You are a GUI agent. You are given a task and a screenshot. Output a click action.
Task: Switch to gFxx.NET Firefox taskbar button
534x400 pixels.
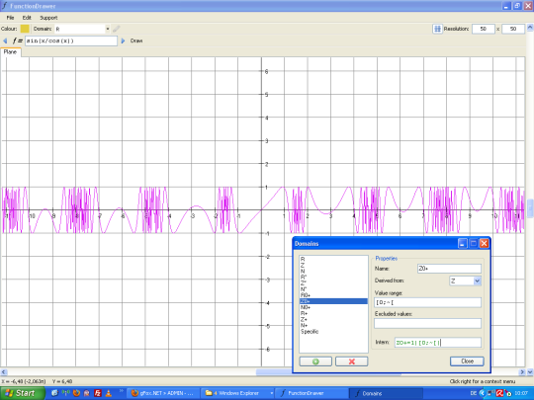[162, 393]
